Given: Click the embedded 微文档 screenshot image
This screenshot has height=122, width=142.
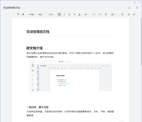Looking at the screenshot, I should [x=70, y=76].
